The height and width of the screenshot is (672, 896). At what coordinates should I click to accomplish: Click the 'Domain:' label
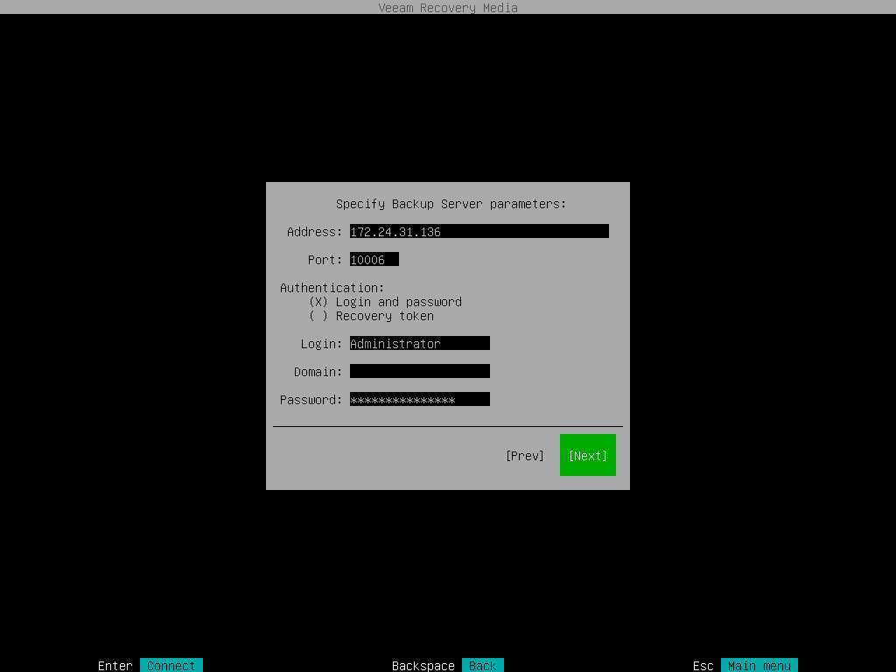318,372
